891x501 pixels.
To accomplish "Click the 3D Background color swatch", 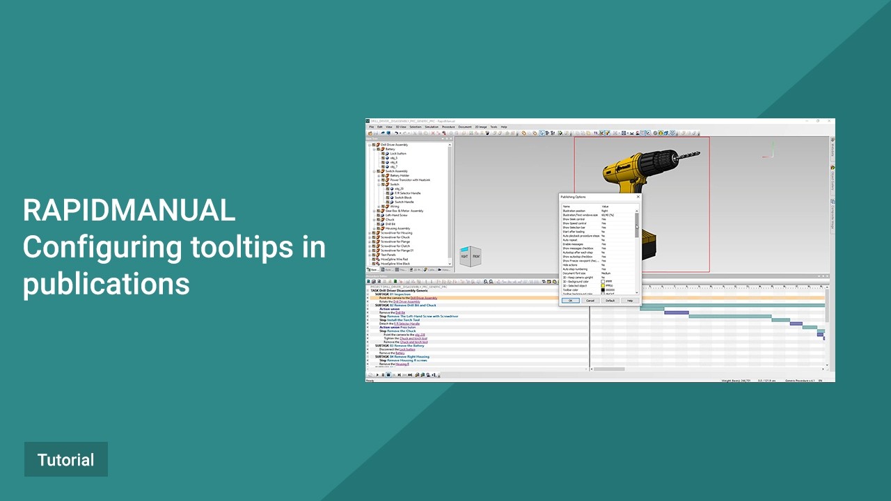I will click(x=603, y=282).
